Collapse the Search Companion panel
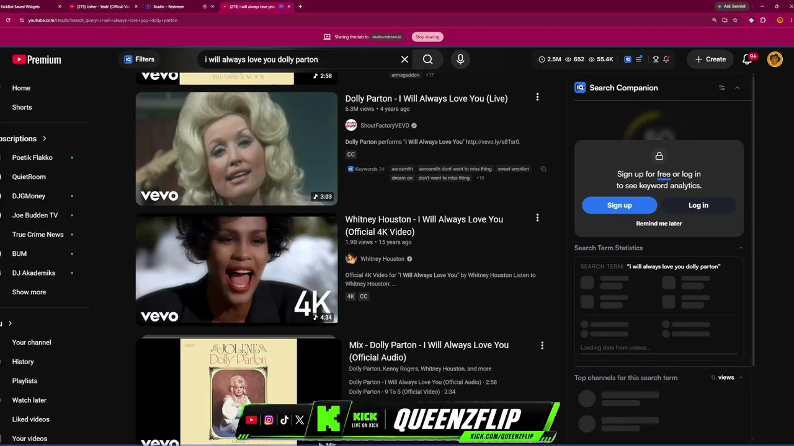This screenshot has width=794, height=446. click(737, 88)
